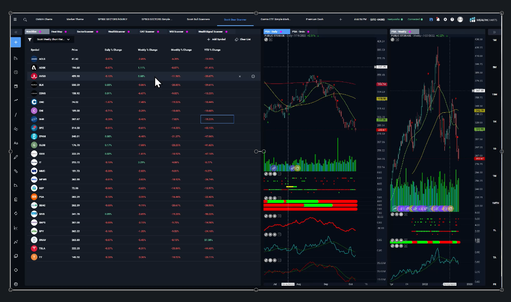Choose the 1H timeframe in right sidebar

(x=494, y=121)
